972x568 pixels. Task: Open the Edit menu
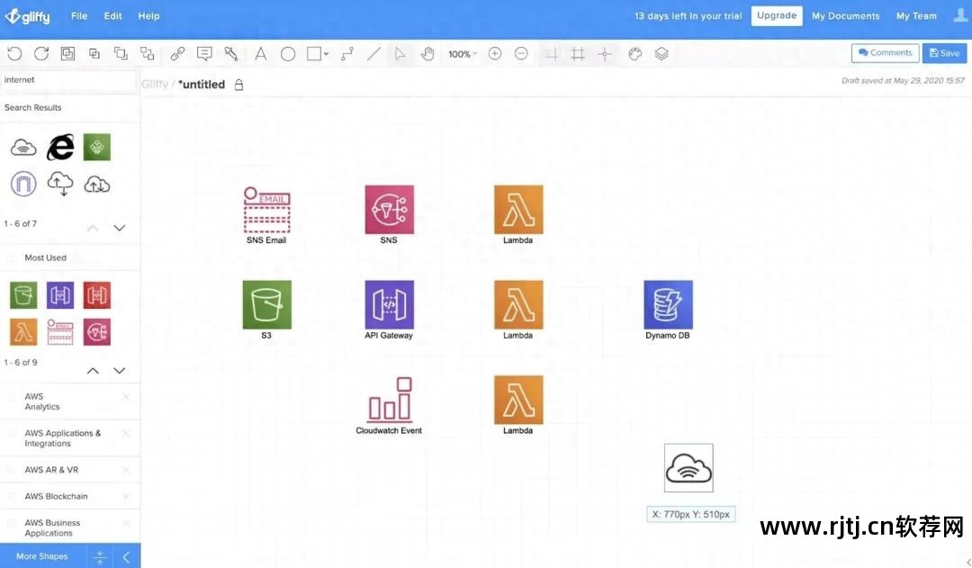click(x=112, y=16)
